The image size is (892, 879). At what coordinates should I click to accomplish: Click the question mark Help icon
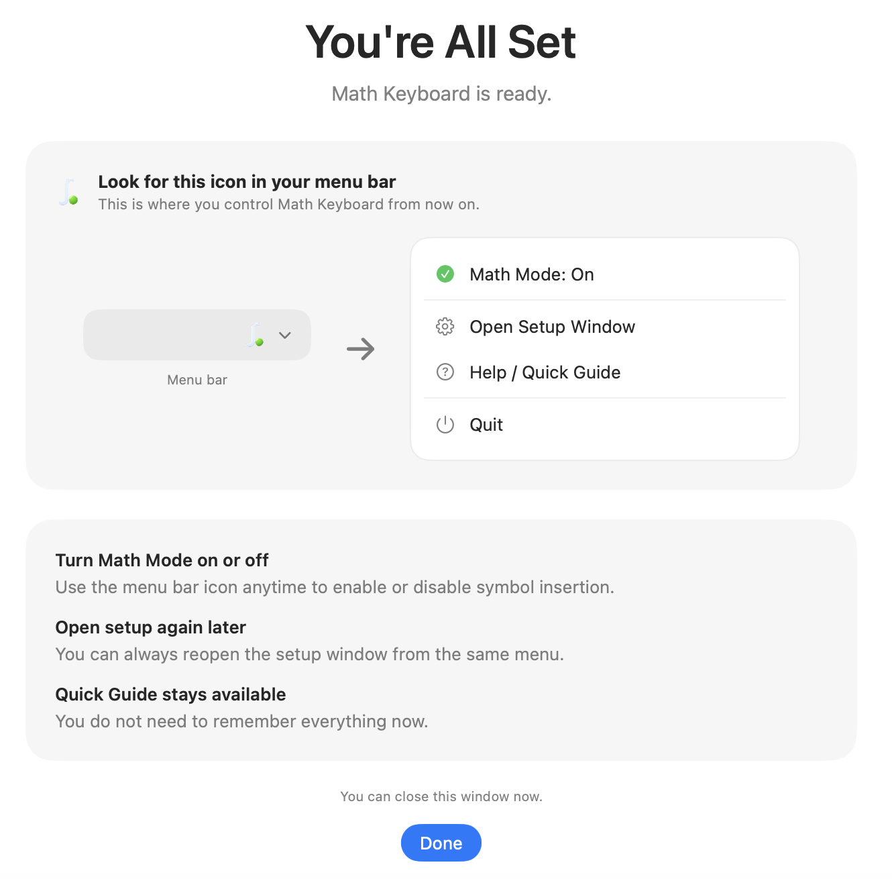pyautogui.click(x=445, y=372)
